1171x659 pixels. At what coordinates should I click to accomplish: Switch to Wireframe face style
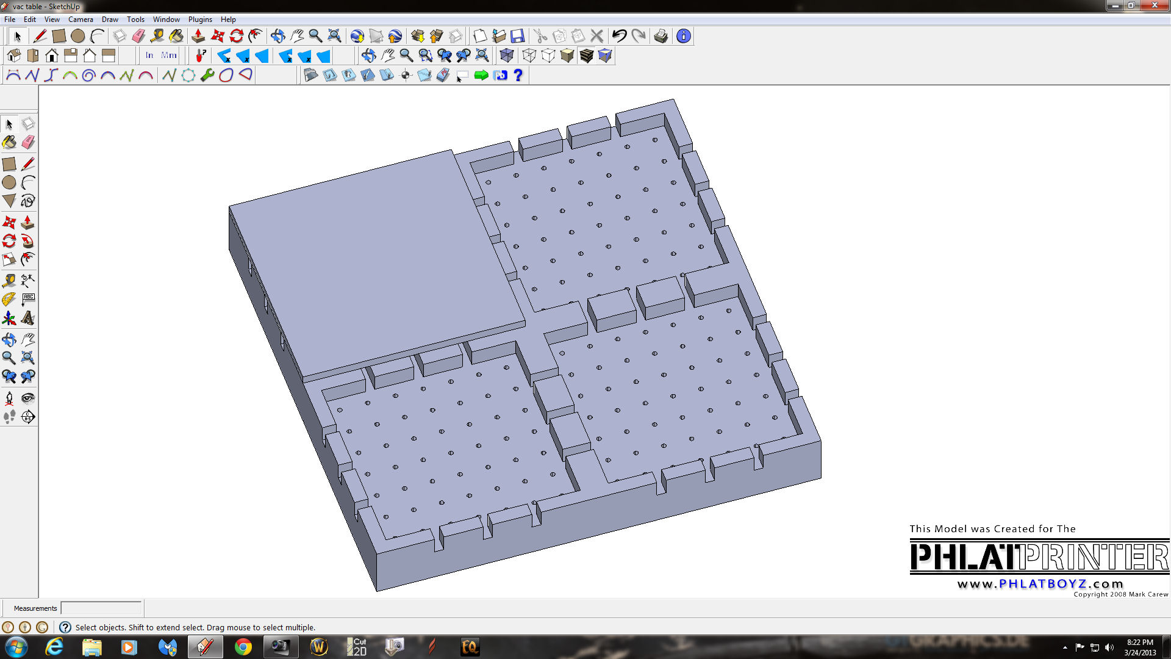click(529, 56)
